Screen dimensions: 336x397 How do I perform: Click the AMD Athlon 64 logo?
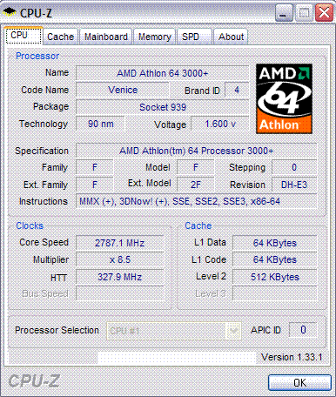tap(284, 98)
